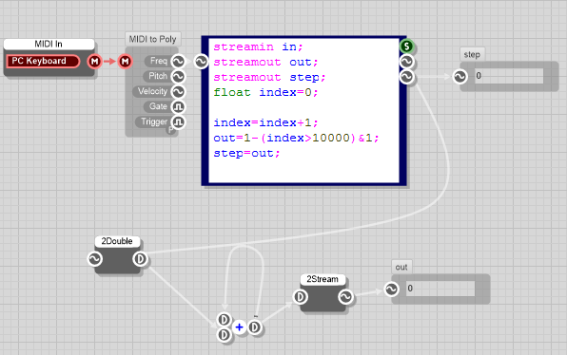The height and width of the screenshot is (355, 567).
Task: Click the MIDI In module's M output connector
Action: (x=95, y=62)
